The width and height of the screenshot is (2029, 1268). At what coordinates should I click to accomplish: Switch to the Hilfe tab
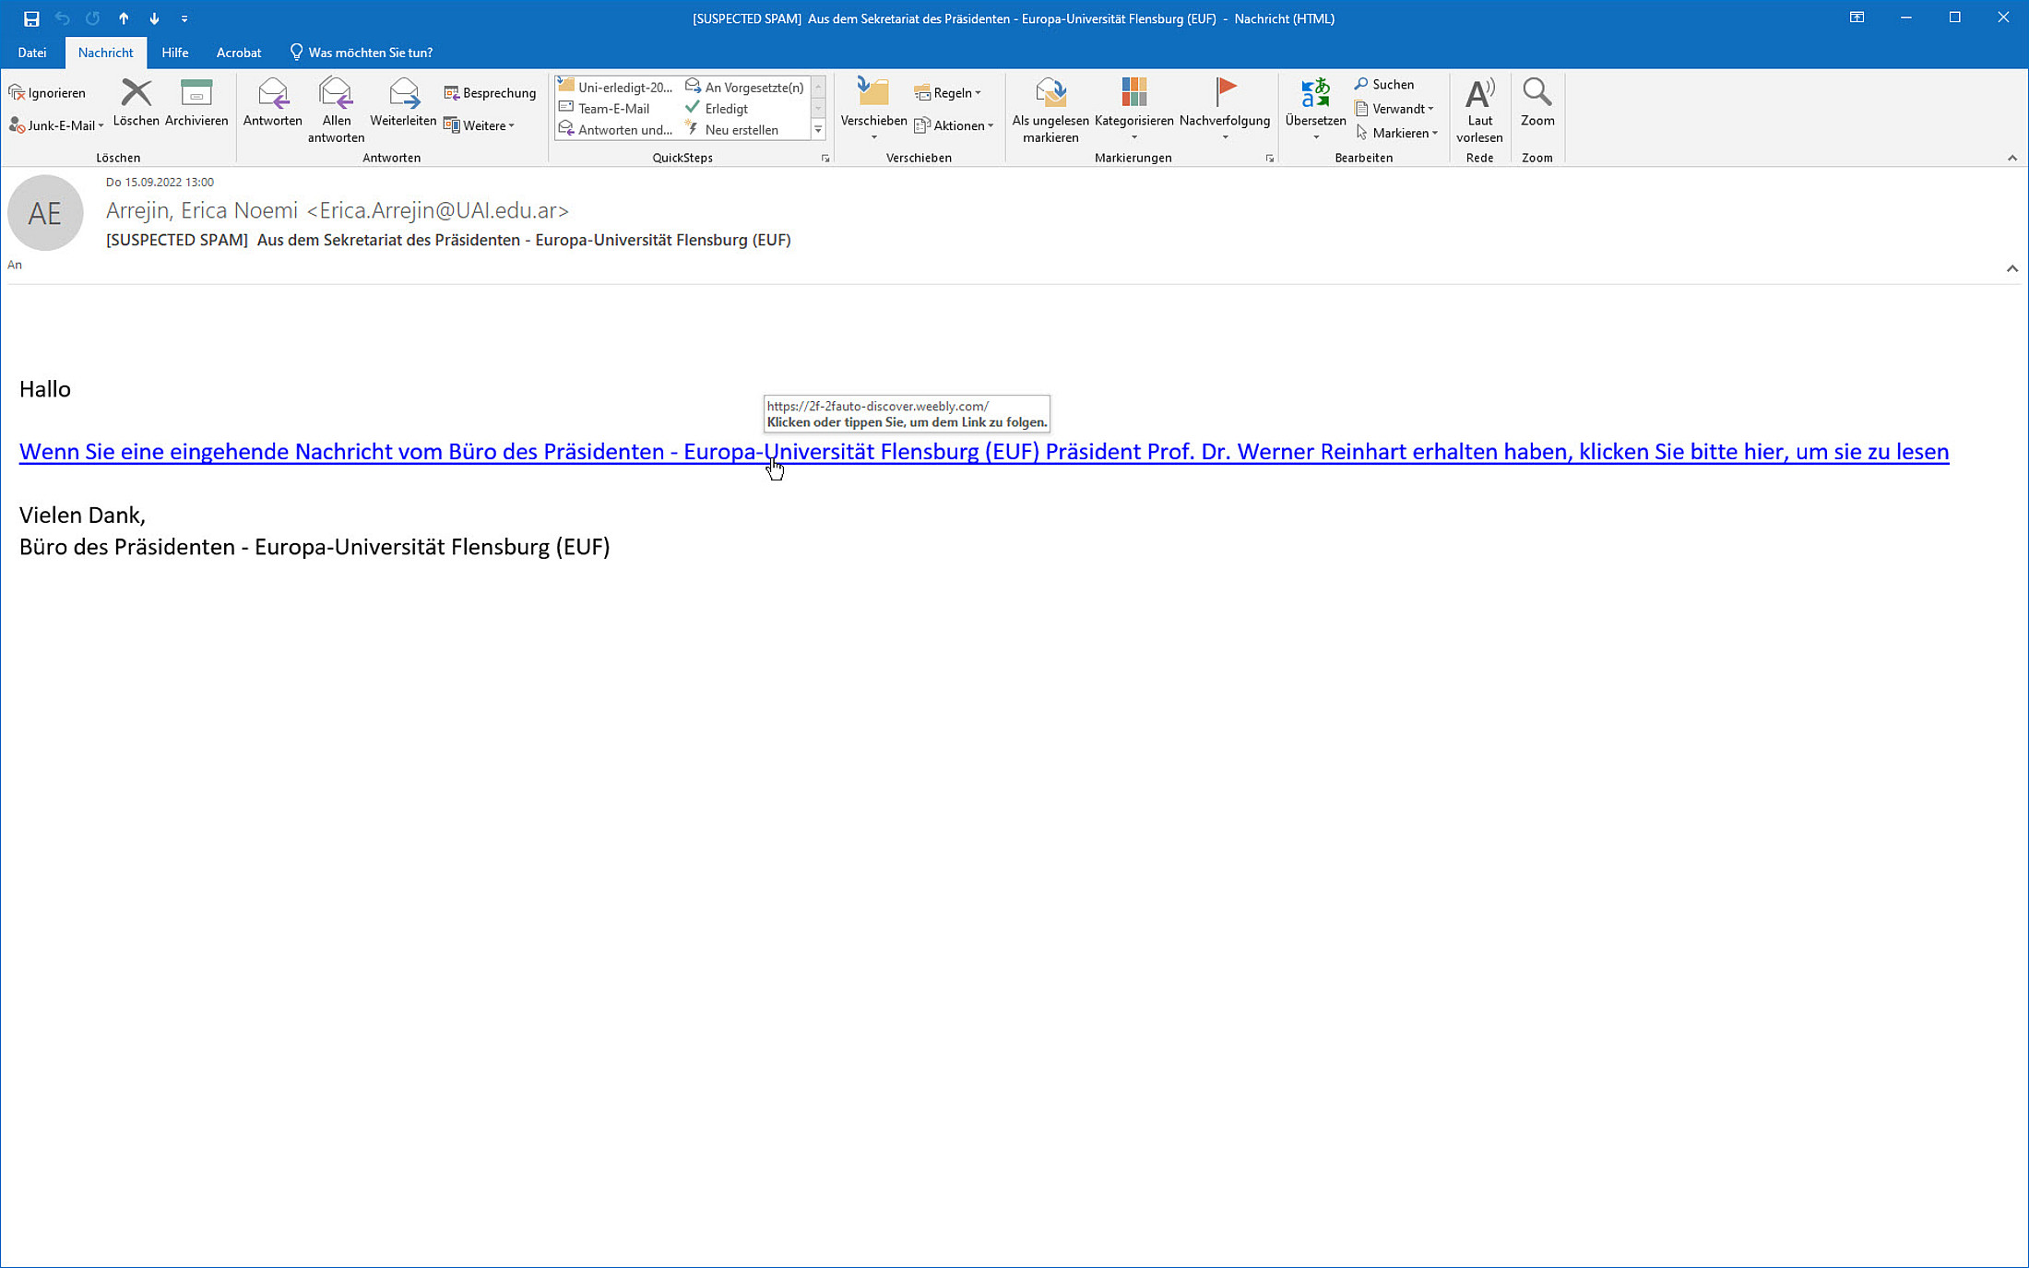tap(174, 53)
